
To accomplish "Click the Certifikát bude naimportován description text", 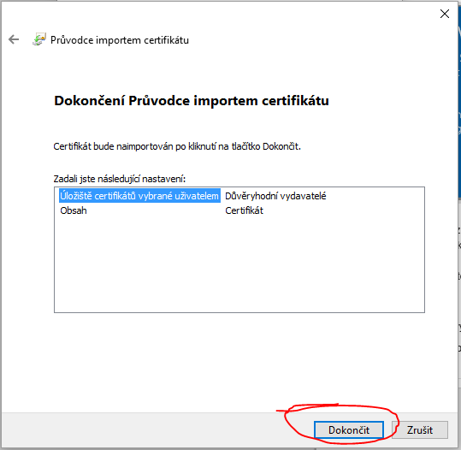I will click(177, 146).
